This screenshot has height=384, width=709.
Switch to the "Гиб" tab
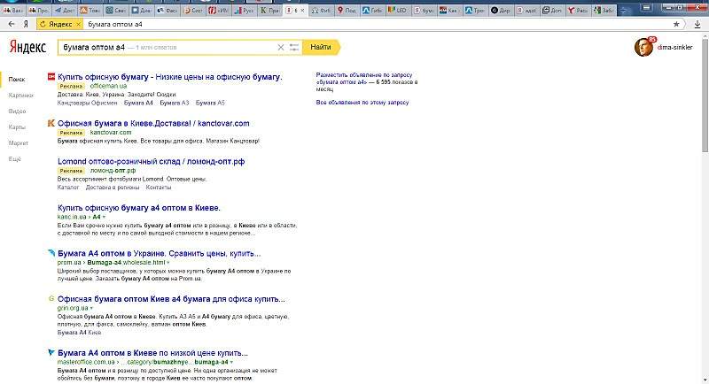click(372, 10)
